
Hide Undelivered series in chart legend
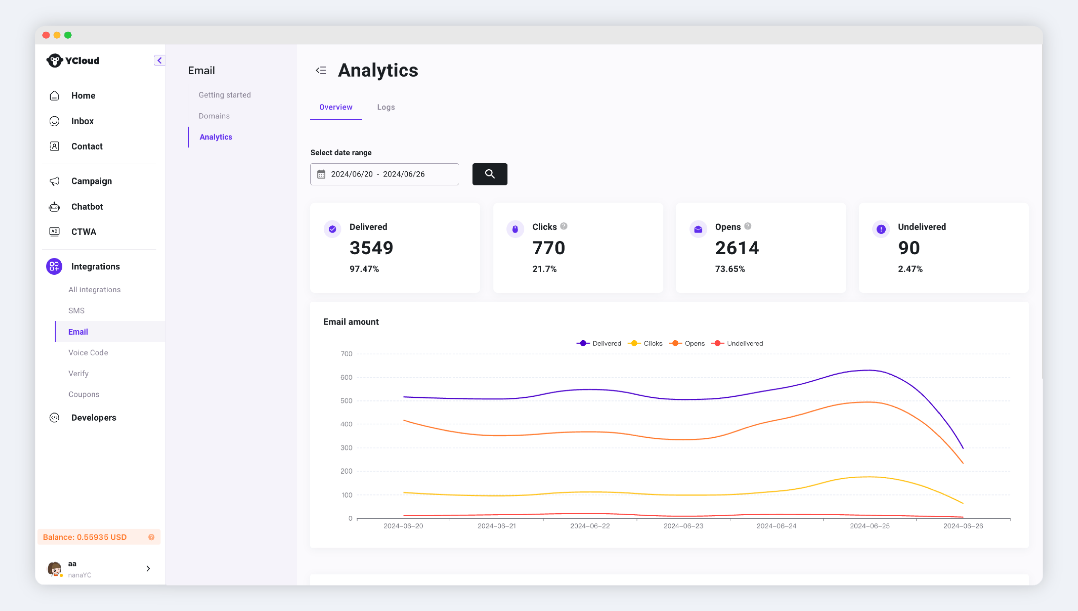click(737, 343)
